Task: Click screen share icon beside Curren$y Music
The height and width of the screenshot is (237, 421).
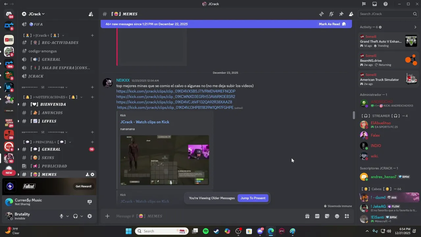Action: 89,202
